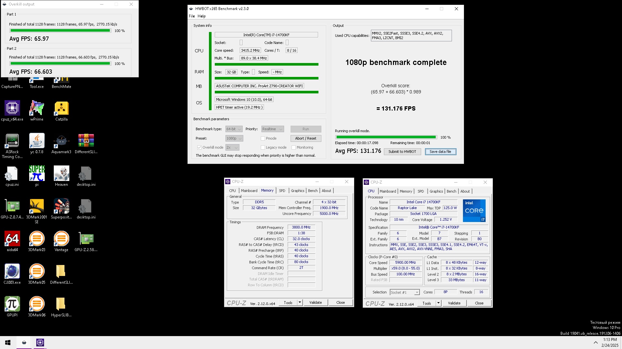Launch Super pi desktop shortcut
622x349 pixels.
37,176
